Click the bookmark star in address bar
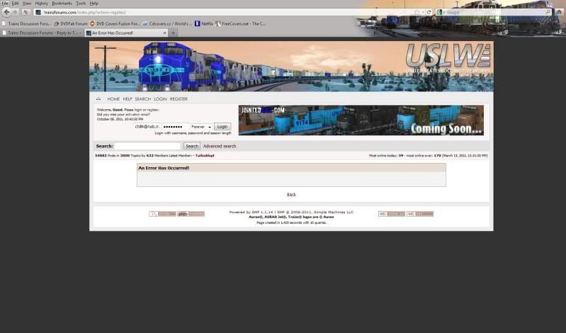This screenshot has width=566, height=333. [417, 12]
